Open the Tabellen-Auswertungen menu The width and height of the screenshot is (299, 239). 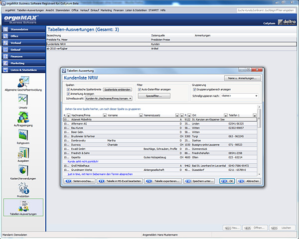[x=30, y=10]
